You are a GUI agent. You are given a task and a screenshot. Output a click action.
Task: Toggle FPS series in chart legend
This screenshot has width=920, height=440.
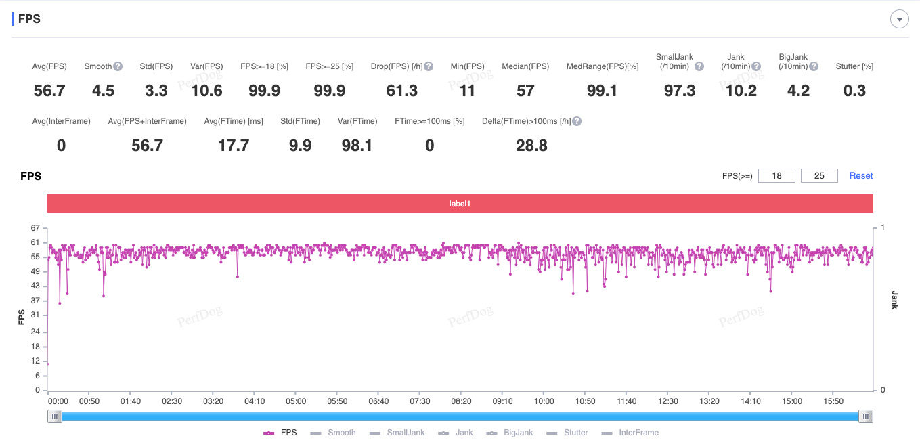(280, 433)
